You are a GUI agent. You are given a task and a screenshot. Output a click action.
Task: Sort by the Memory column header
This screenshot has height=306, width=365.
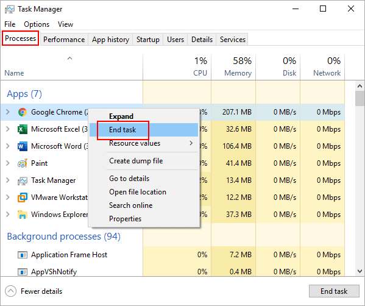[x=233, y=68]
